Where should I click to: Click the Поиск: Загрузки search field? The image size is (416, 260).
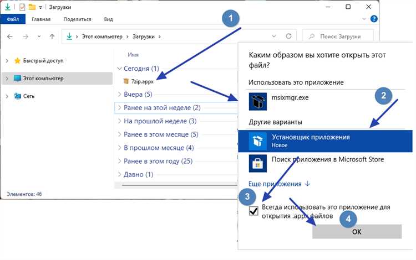[338, 37]
